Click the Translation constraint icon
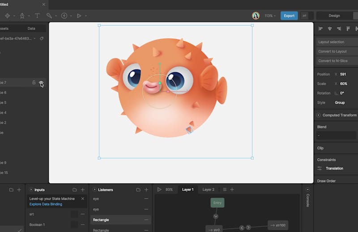The image size is (358, 232). pyautogui.click(x=320, y=168)
